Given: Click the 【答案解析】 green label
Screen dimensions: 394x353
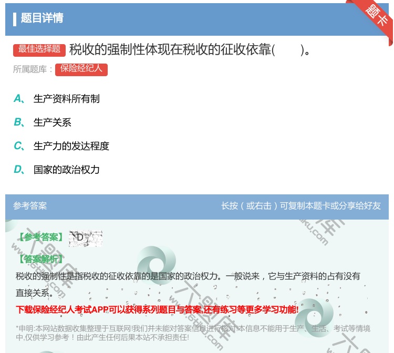Looking at the screenshot, I should click(x=41, y=259).
